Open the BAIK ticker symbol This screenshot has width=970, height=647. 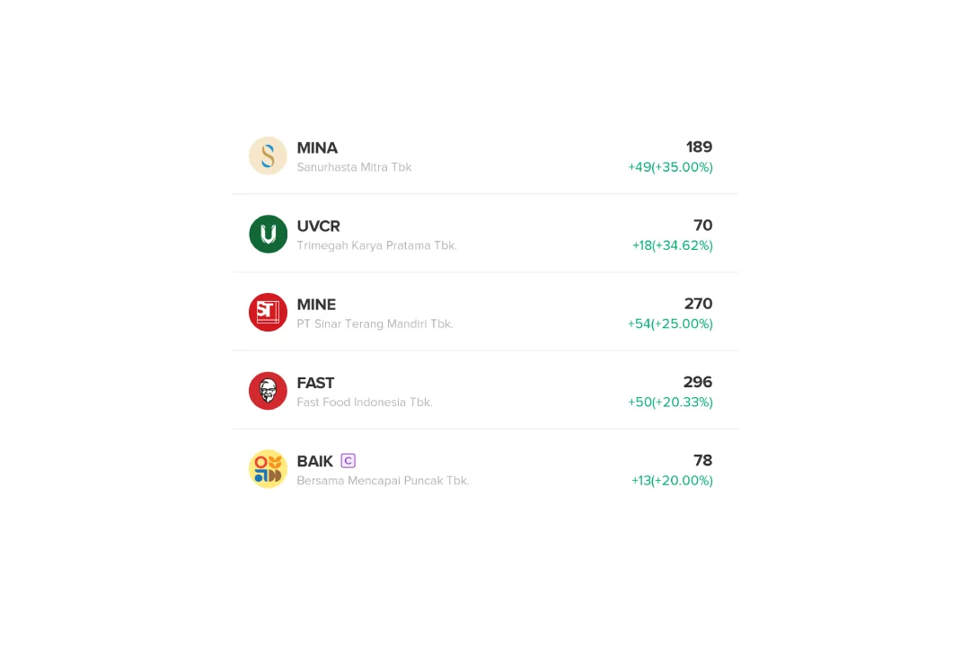(x=315, y=461)
